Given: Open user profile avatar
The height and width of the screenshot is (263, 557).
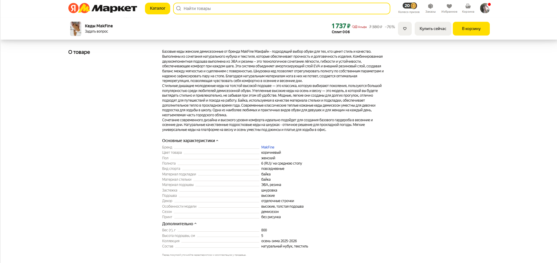Looking at the screenshot, I should coord(485,8).
